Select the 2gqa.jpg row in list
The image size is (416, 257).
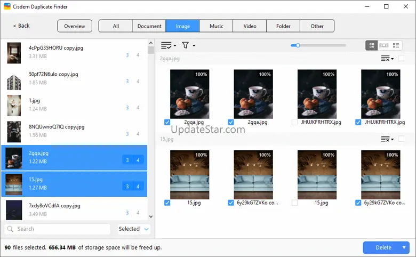pyautogui.click(x=74, y=157)
